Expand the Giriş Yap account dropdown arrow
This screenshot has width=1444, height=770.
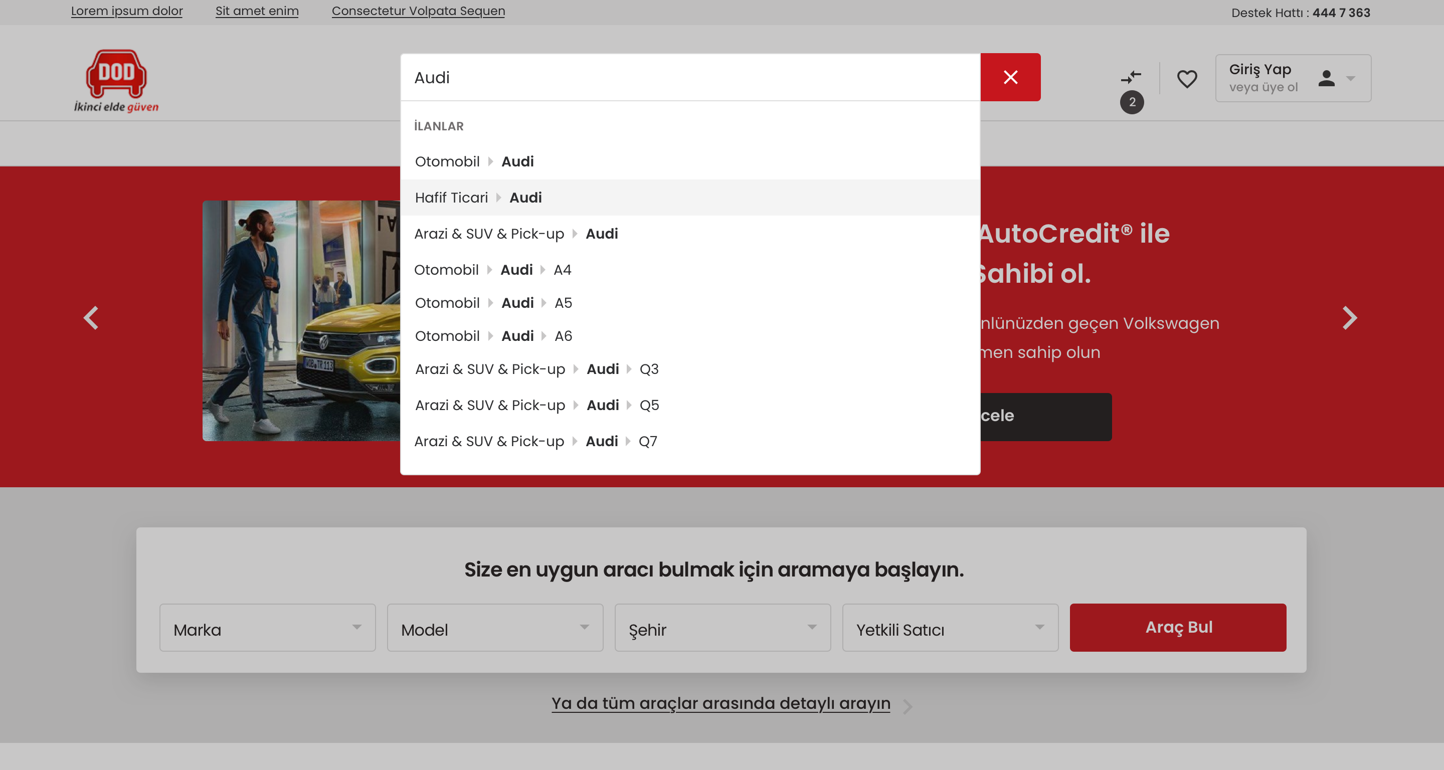[x=1351, y=79]
